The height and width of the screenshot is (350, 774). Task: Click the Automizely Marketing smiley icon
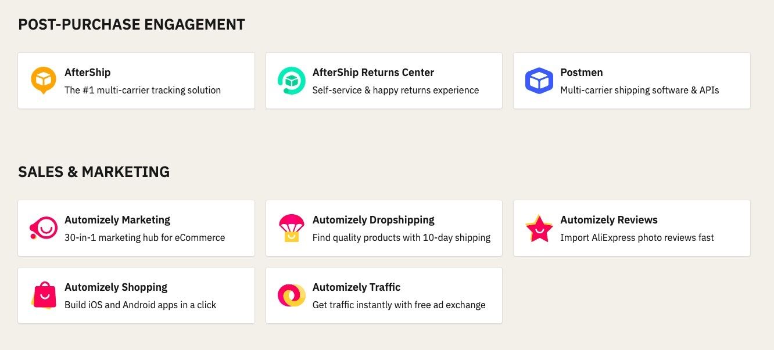[44, 228]
